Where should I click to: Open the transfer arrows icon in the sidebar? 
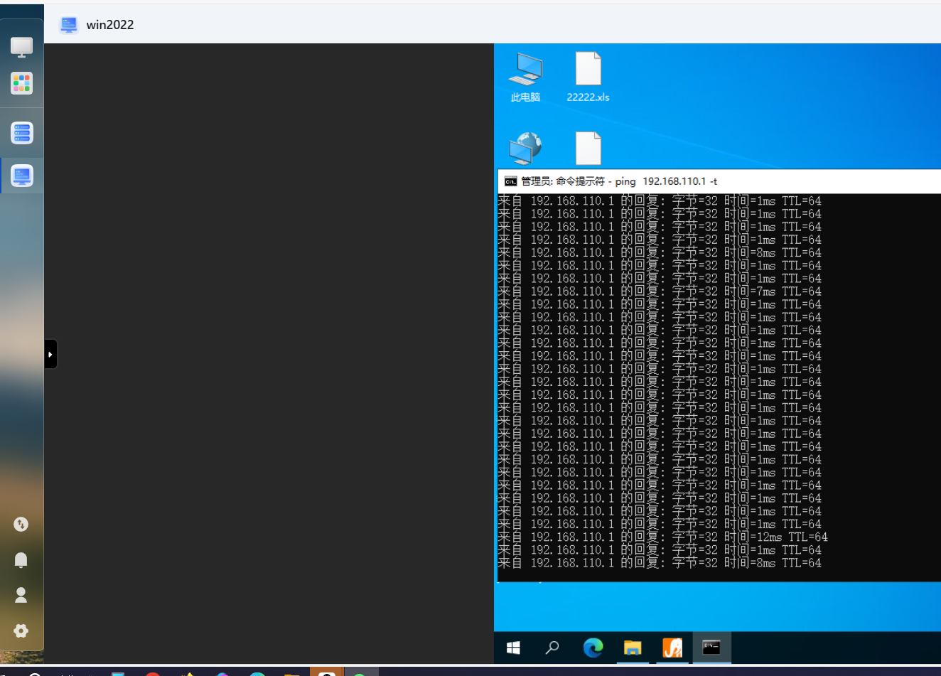click(21, 525)
